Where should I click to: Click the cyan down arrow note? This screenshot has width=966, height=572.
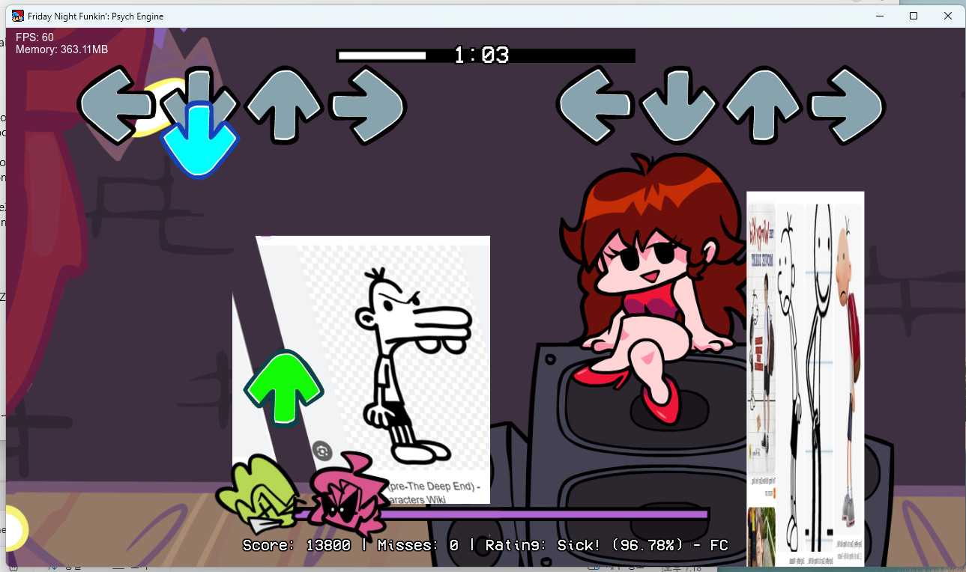(199, 142)
